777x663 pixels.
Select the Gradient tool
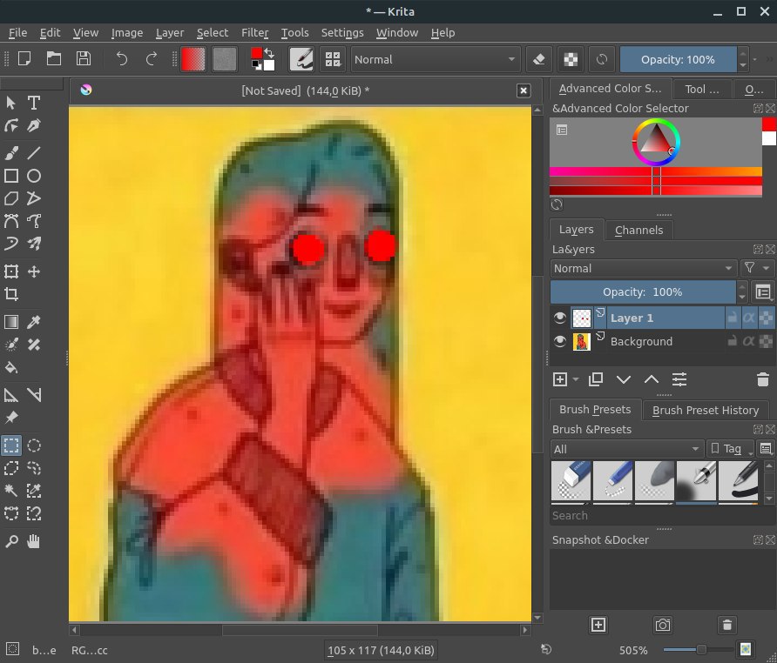pos(11,322)
